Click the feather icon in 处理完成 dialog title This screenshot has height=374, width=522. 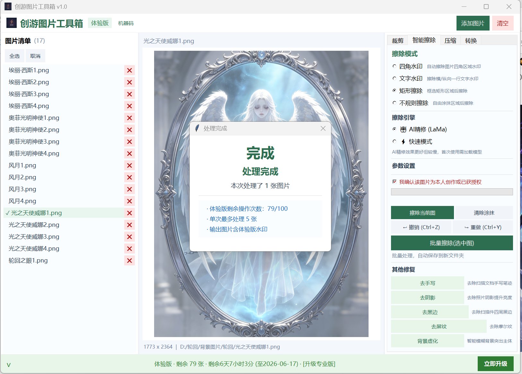tap(197, 128)
